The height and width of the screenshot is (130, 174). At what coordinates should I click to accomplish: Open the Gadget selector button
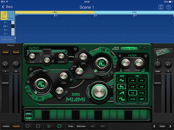point(162,126)
